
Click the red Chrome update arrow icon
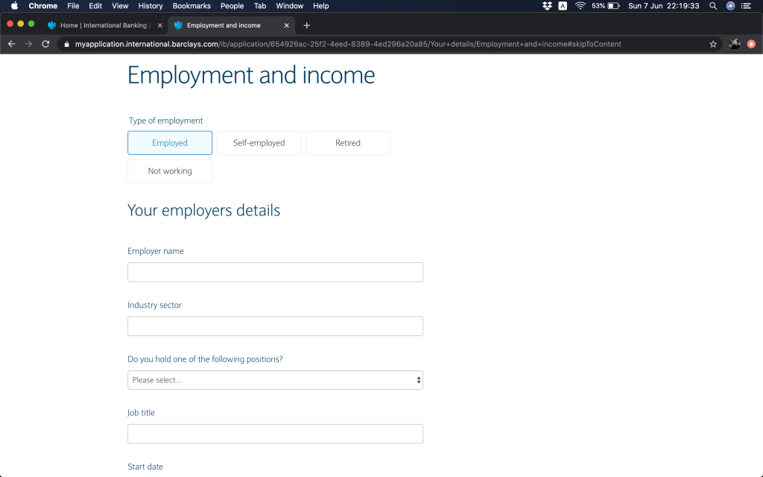click(x=751, y=44)
